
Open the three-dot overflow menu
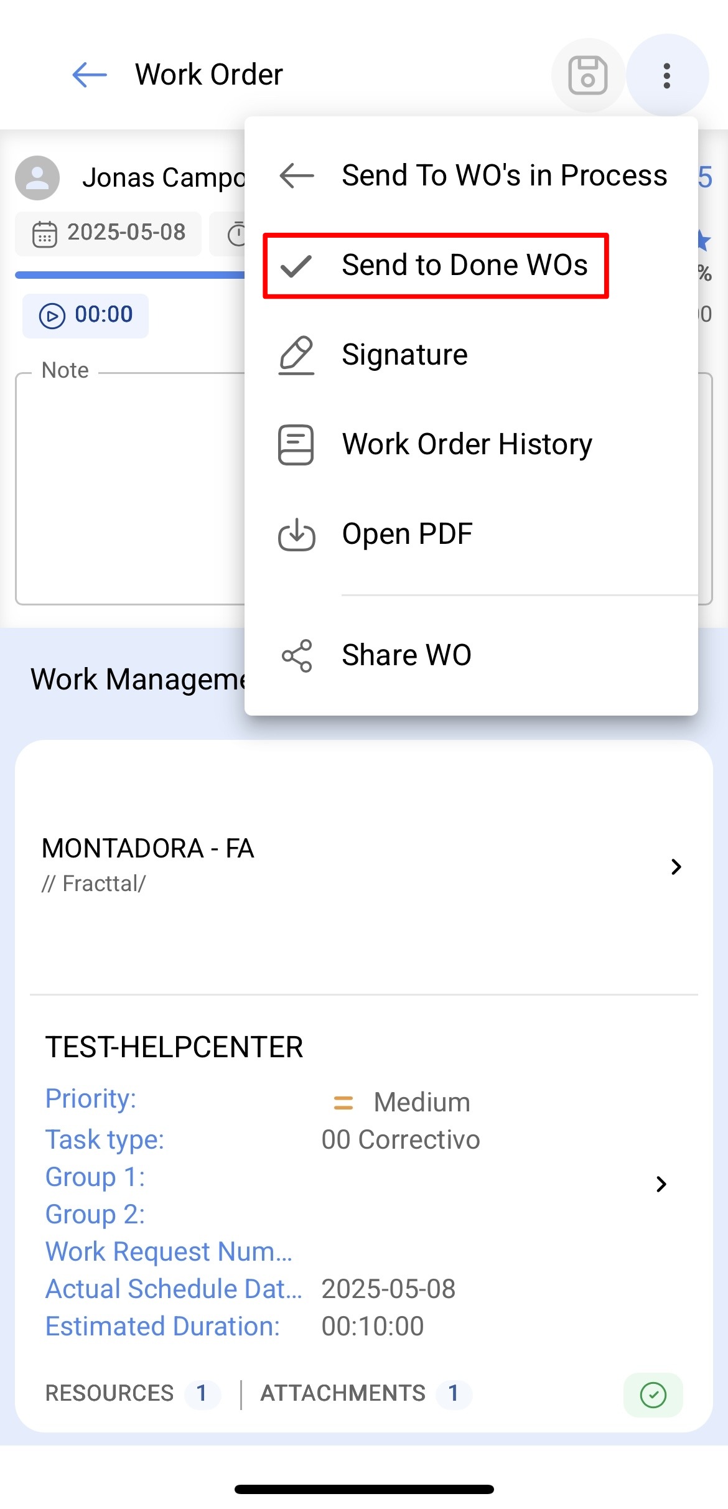(666, 75)
